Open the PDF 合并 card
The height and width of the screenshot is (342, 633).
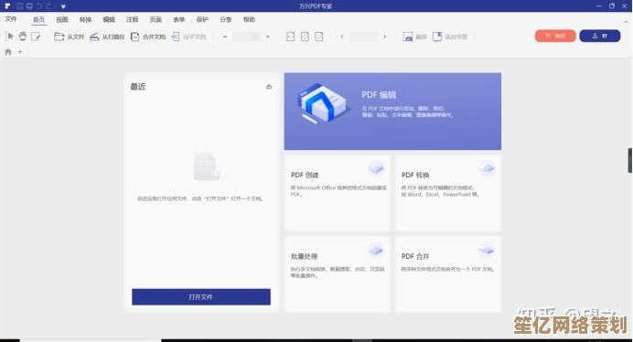(447, 273)
